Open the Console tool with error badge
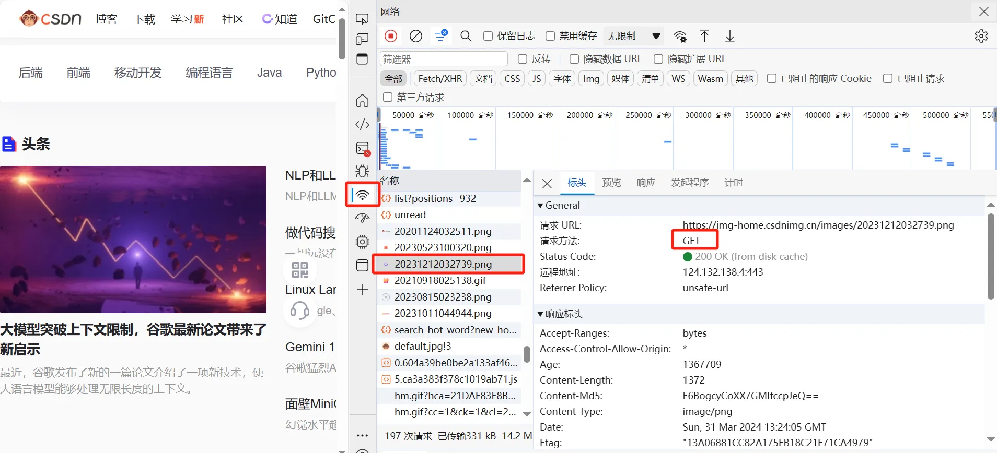 tap(363, 149)
